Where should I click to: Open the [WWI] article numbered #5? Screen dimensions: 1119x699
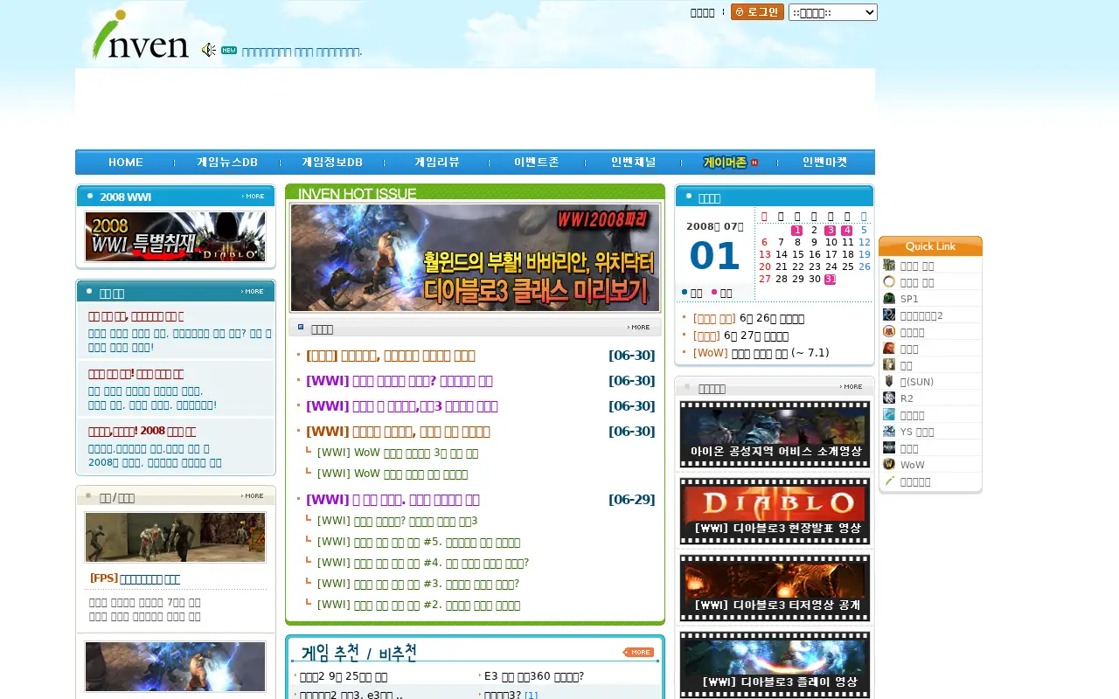[x=419, y=542]
